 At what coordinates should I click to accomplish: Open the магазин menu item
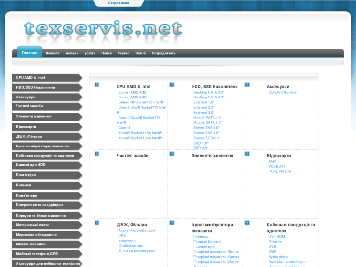point(72,53)
